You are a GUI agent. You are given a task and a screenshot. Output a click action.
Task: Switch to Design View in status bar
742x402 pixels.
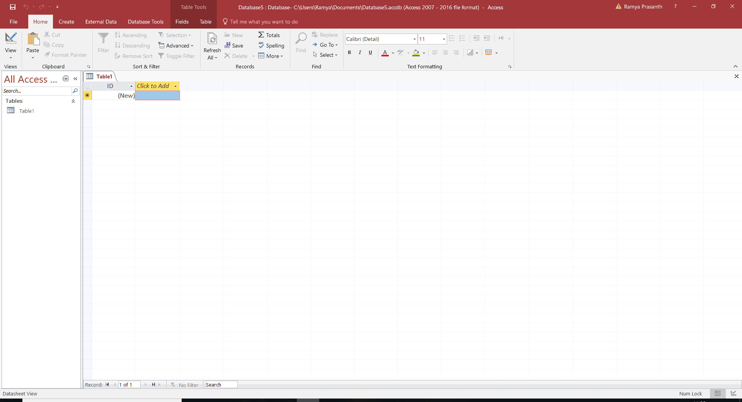click(733, 394)
